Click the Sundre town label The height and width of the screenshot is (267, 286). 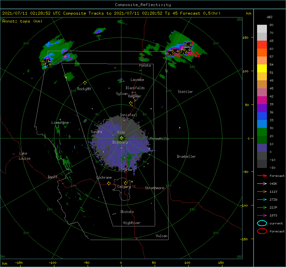pyautogui.click(x=96, y=132)
